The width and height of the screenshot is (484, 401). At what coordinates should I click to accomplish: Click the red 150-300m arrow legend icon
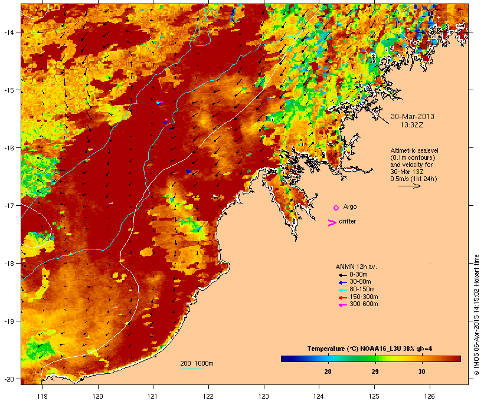point(342,298)
